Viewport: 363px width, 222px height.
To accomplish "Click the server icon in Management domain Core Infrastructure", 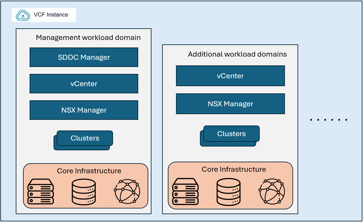I will (41, 191).
